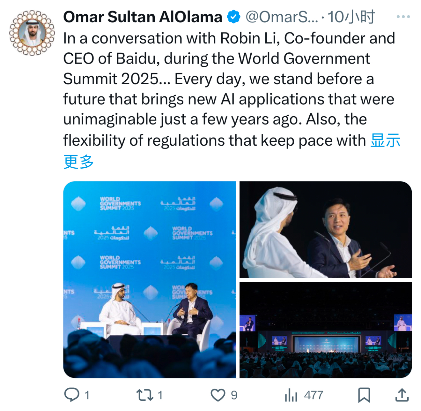421x411 pixels.
Task: Click the 477 views count
Action: (314, 395)
